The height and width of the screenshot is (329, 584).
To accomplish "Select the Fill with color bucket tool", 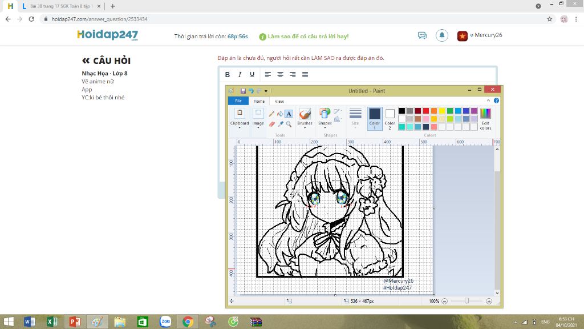I will tap(280, 114).
